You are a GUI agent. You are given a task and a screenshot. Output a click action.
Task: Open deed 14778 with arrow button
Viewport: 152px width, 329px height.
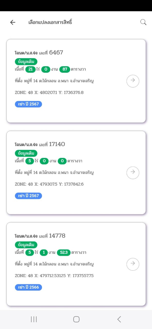point(133,264)
